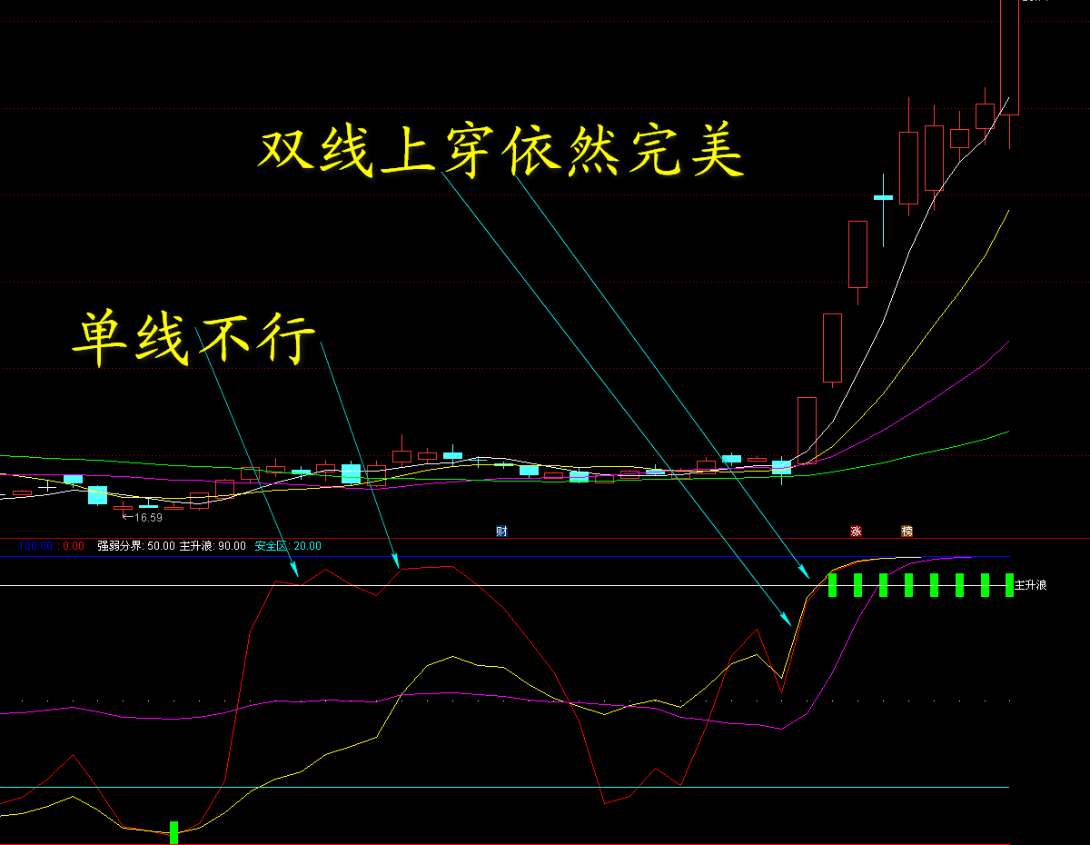Click the 16.59 lowest price label
This screenshot has height=845, width=1090.
point(147,518)
